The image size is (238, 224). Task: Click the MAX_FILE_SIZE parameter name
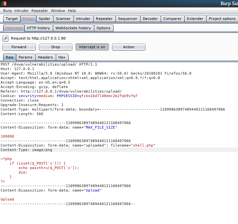tap(100, 128)
